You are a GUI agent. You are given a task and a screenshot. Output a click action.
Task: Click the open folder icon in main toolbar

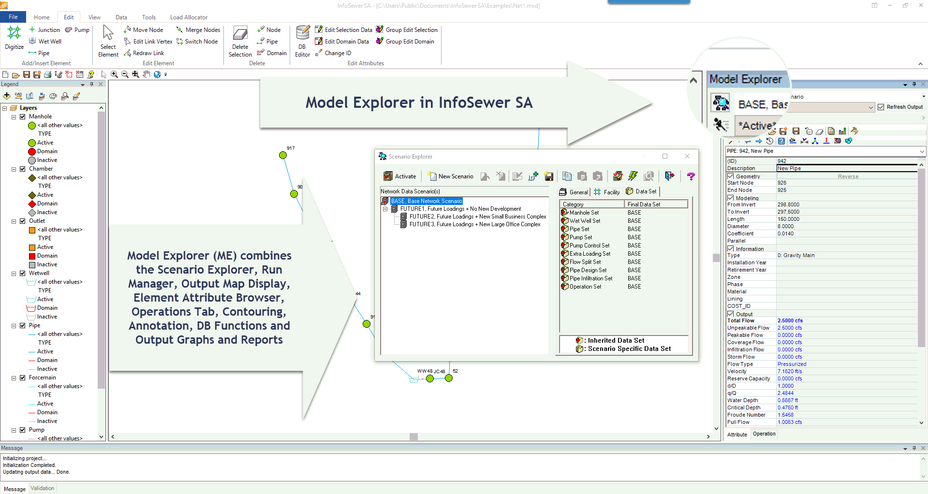(16, 74)
